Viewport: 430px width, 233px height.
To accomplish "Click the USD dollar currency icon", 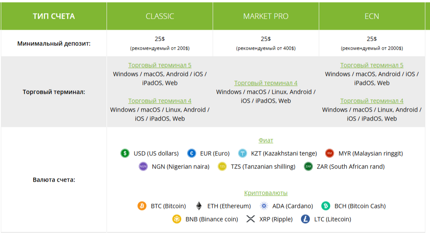I will coord(125,153).
